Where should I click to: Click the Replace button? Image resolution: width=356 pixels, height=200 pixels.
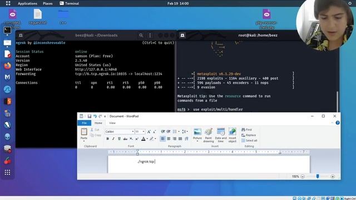coord(249,135)
